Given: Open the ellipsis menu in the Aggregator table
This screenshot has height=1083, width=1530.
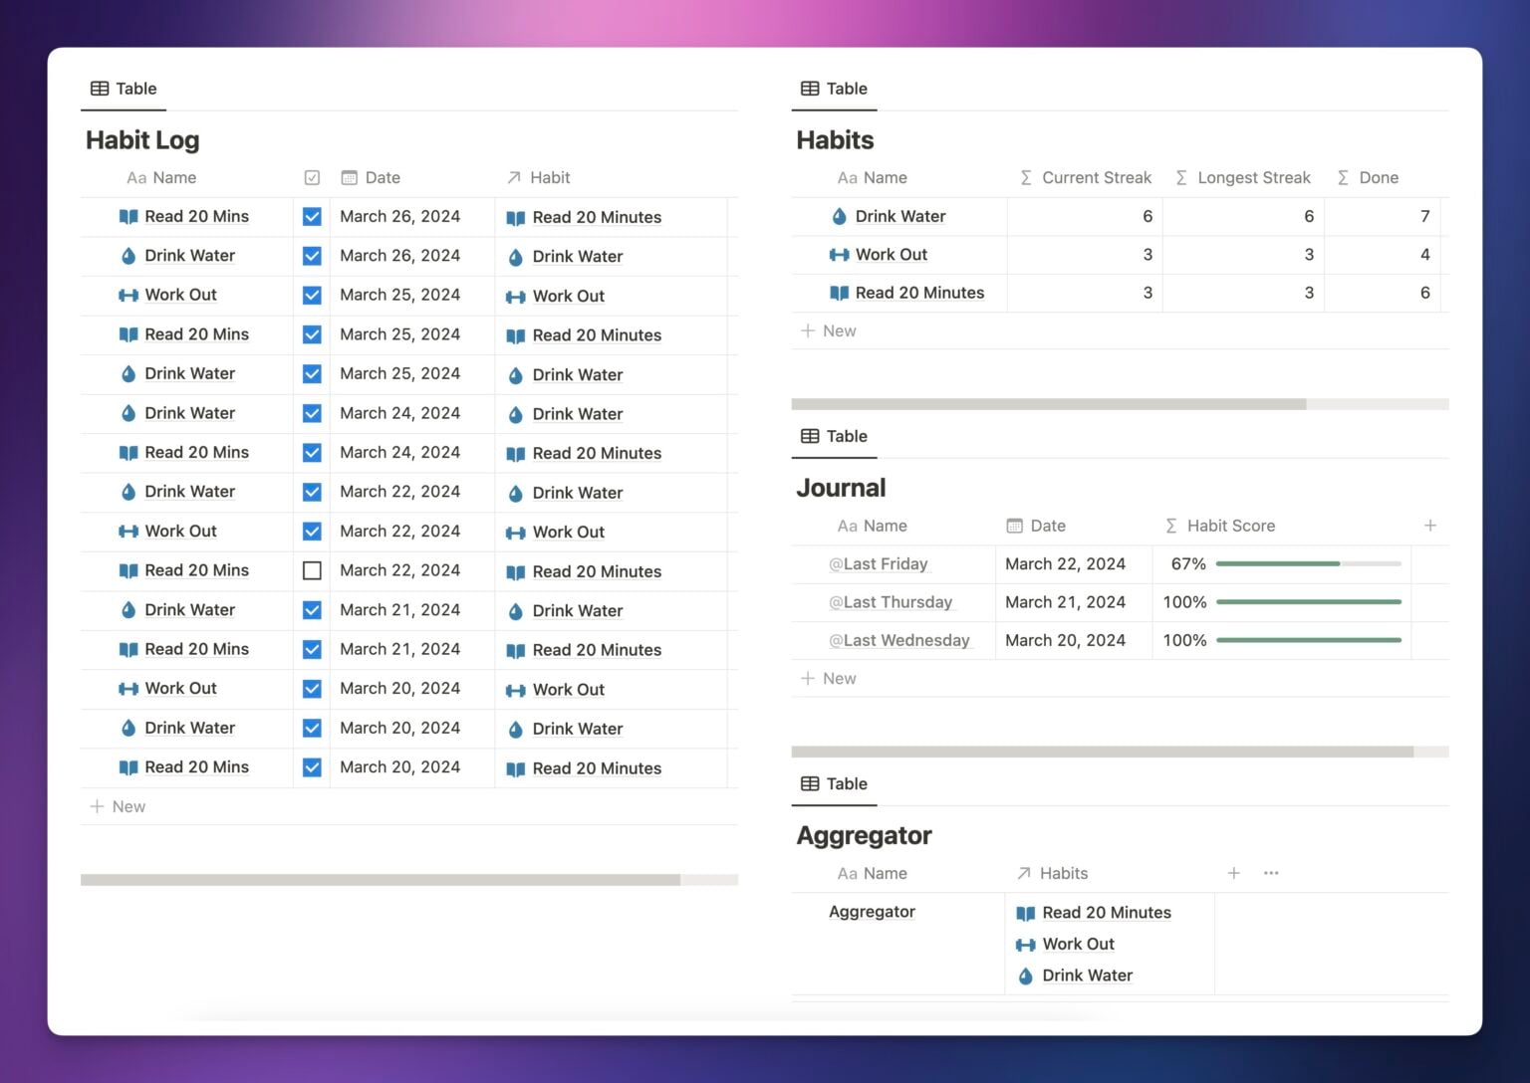Looking at the screenshot, I should [x=1270, y=873].
